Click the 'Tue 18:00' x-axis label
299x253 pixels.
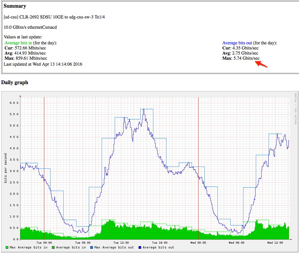(160, 243)
